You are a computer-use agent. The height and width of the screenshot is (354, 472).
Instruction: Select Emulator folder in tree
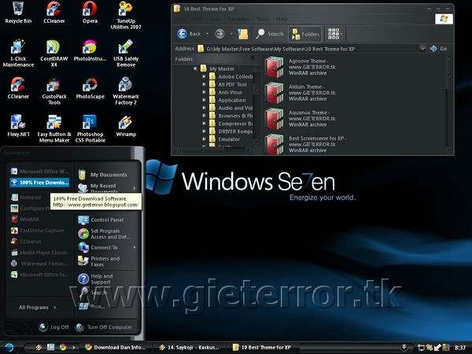click(x=224, y=139)
